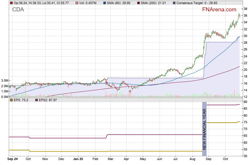Click the red OHLC legend swatch
This screenshot has width=251, height=165.
(11, 3)
